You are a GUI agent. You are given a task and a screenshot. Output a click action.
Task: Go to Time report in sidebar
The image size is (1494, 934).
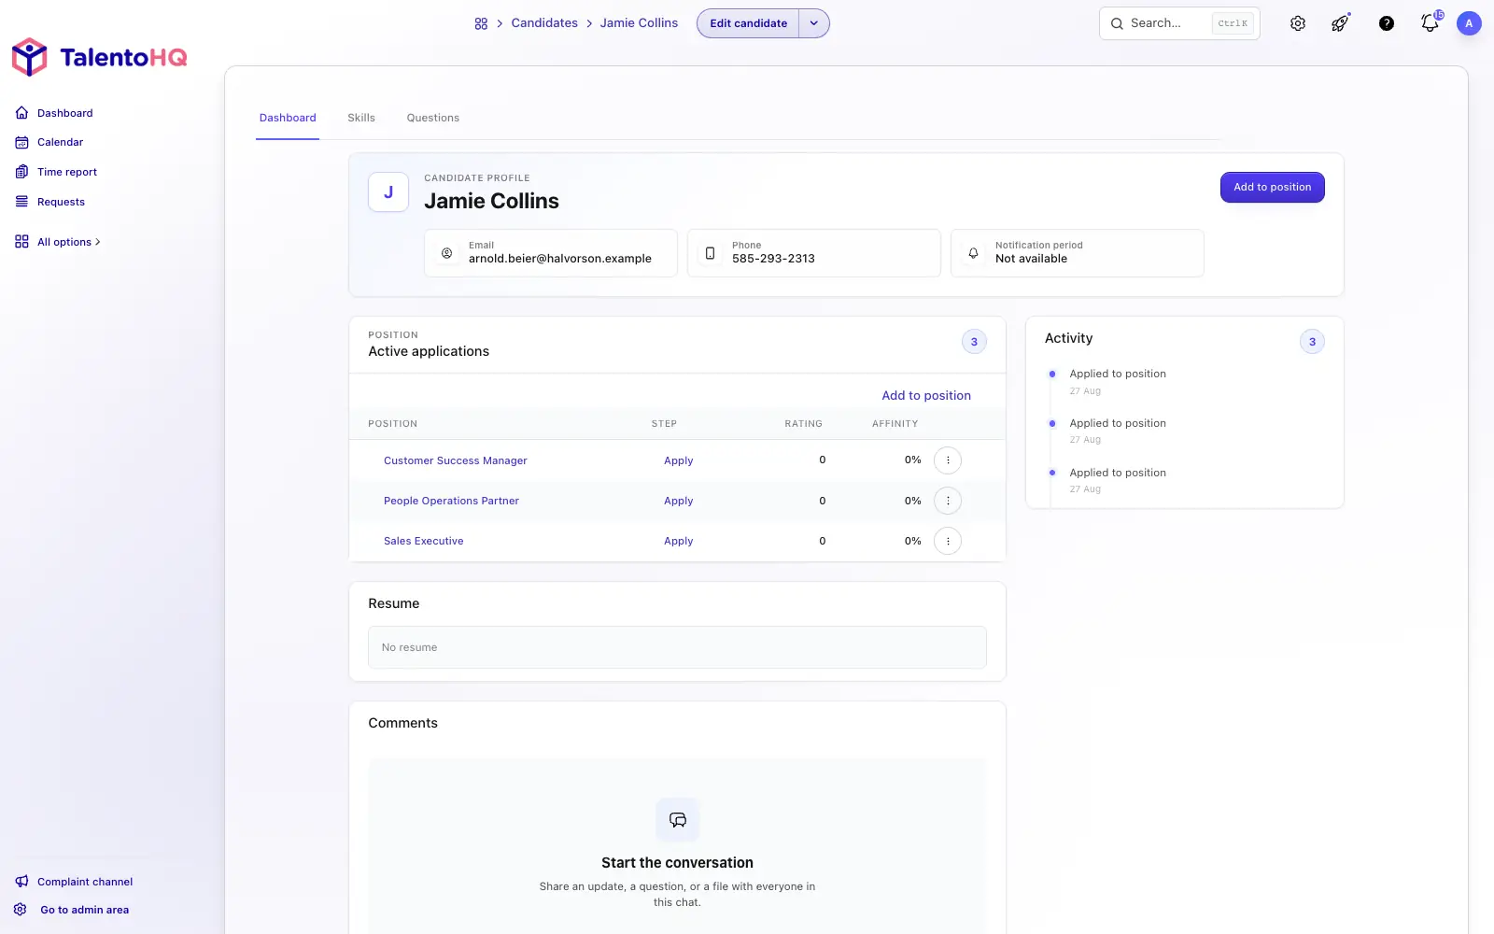66,172
